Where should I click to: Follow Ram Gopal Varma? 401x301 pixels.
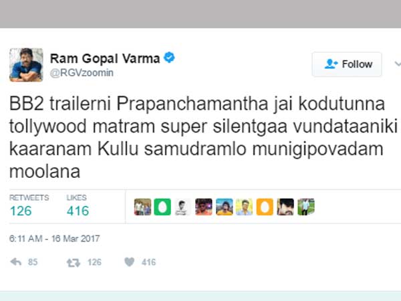point(347,64)
